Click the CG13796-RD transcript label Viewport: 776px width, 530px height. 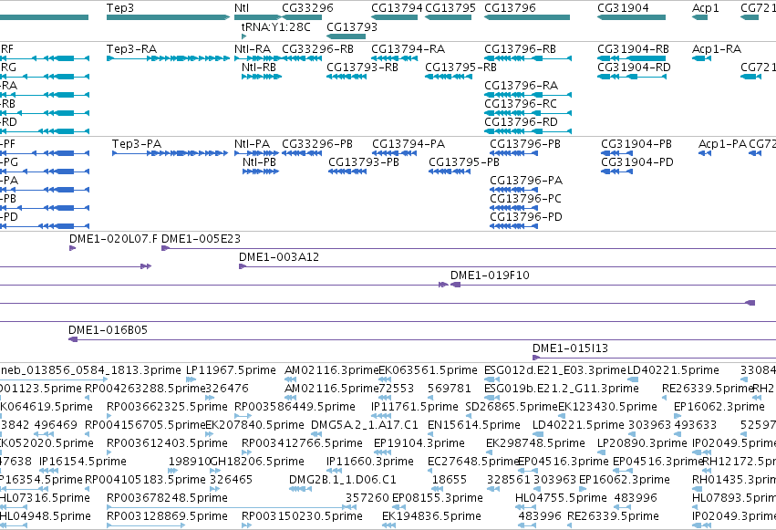point(521,122)
